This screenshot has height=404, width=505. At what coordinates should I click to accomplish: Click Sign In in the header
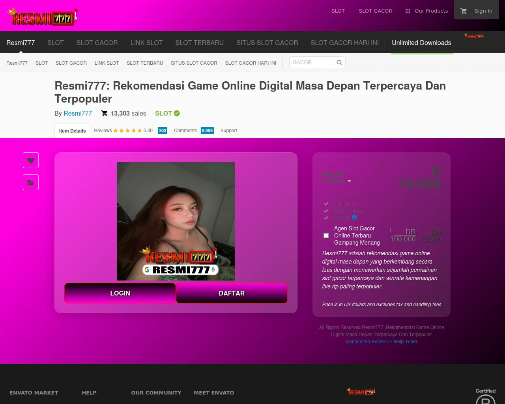(x=483, y=11)
